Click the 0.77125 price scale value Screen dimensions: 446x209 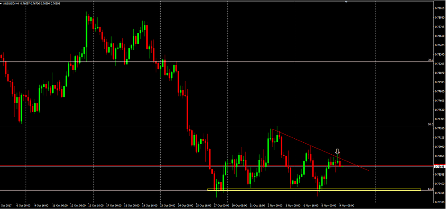click(x=440, y=137)
